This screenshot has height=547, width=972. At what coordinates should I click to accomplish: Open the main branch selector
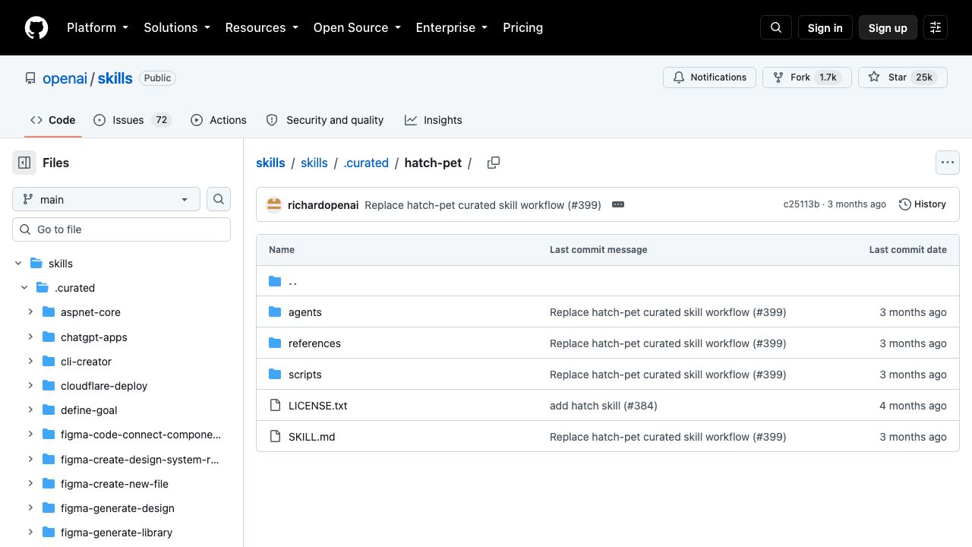tap(106, 199)
